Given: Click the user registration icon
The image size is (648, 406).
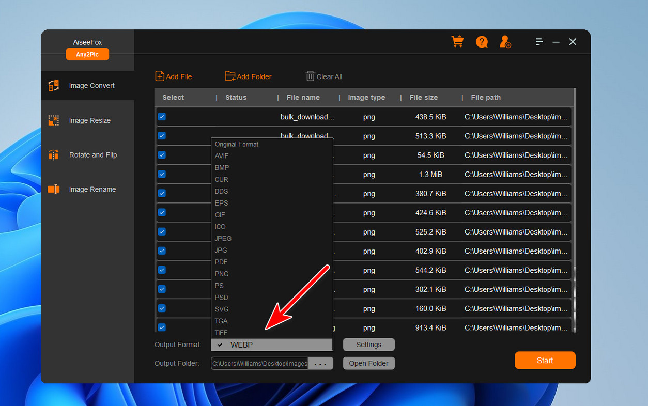Looking at the screenshot, I should click(505, 42).
